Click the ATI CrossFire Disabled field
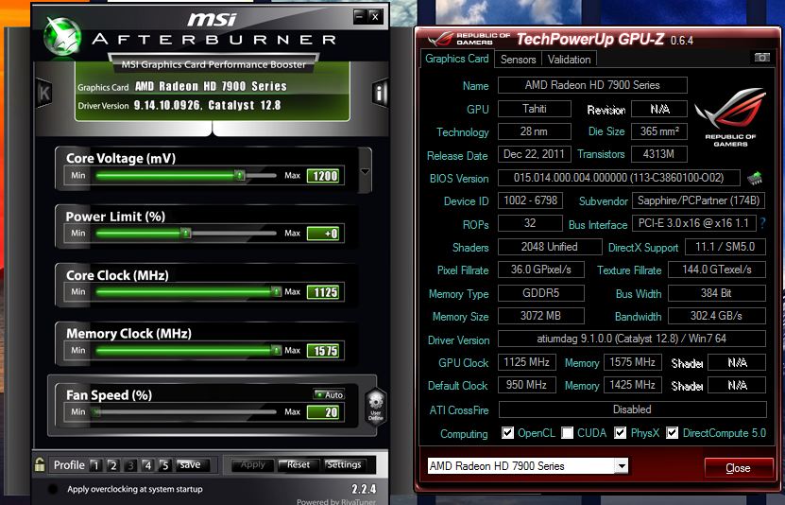Image resolution: width=785 pixels, height=505 pixels. tap(632, 409)
